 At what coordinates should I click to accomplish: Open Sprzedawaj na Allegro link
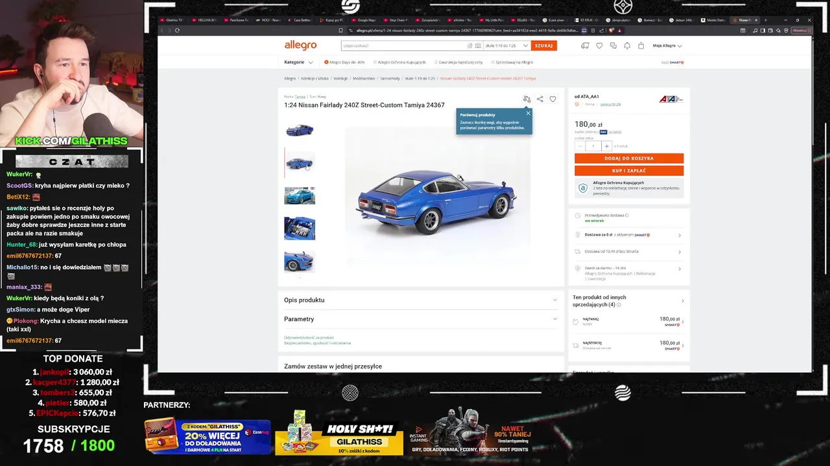pos(512,62)
